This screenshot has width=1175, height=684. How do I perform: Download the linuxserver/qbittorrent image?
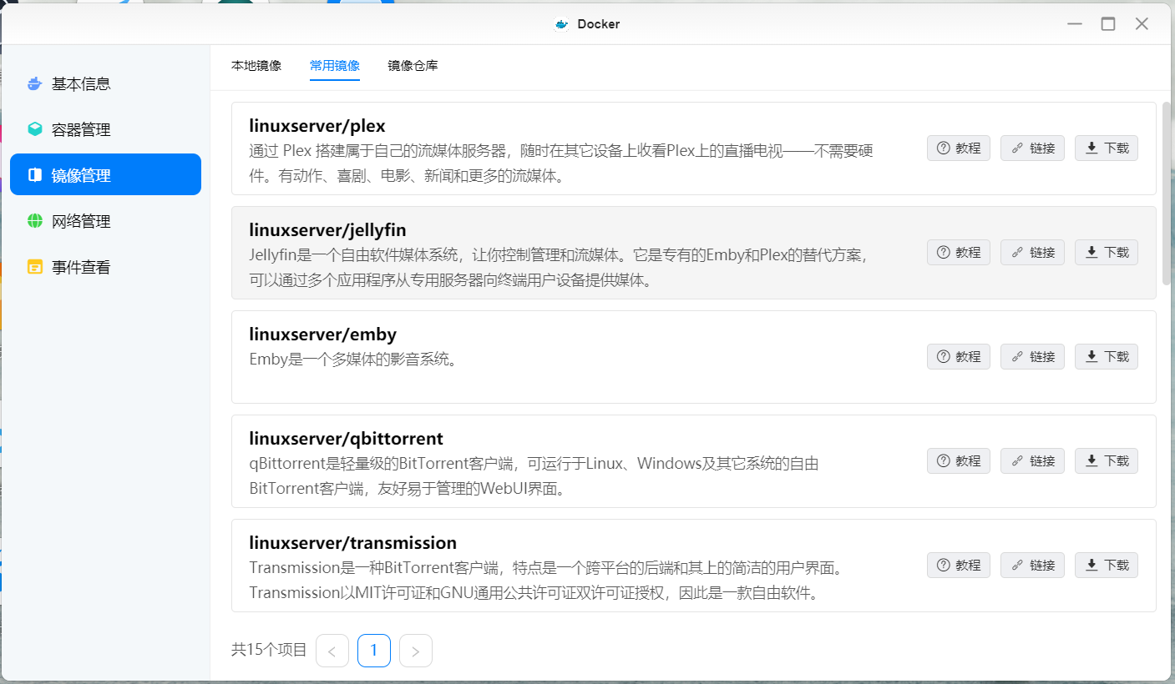point(1106,461)
